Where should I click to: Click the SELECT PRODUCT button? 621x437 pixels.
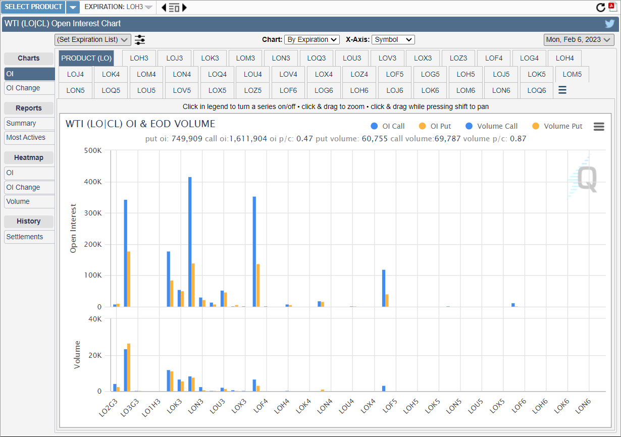34,7
